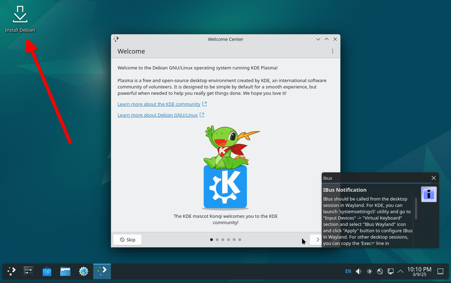
Task: Open the clock showing 10:10 PM
Action: click(419, 272)
